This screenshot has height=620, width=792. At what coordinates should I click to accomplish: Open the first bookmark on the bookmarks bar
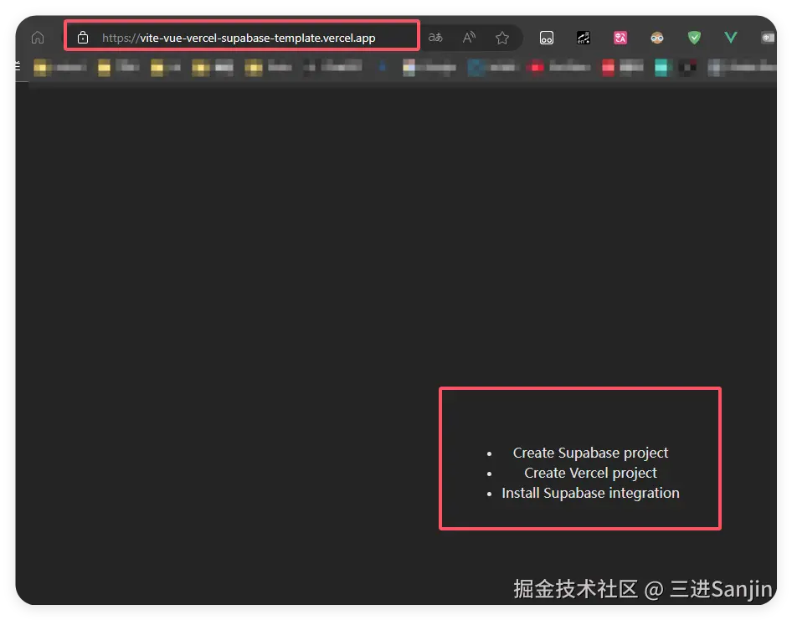(59, 68)
